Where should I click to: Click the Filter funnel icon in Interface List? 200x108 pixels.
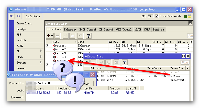pyautogui.click(x=89, y=36)
